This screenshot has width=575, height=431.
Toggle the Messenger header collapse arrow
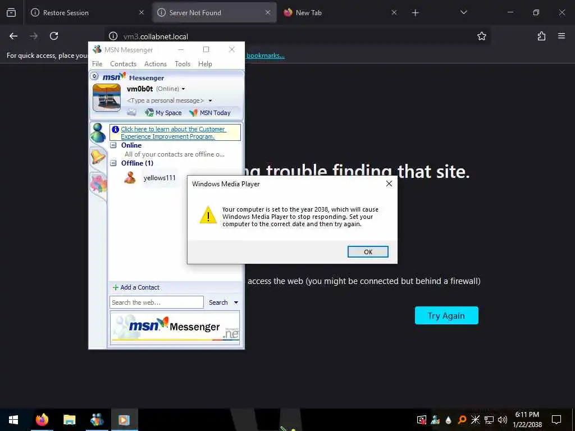(x=94, y=76)
